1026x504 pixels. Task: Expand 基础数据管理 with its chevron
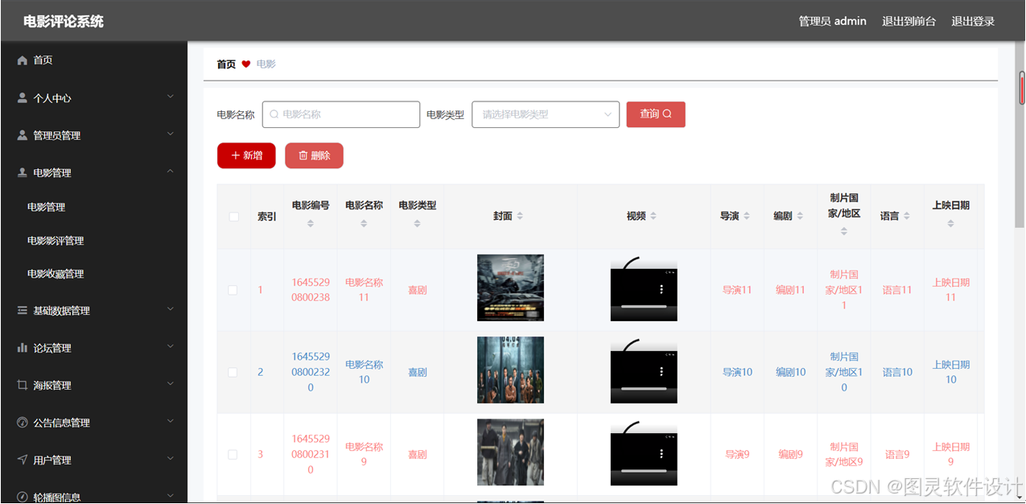170,309
